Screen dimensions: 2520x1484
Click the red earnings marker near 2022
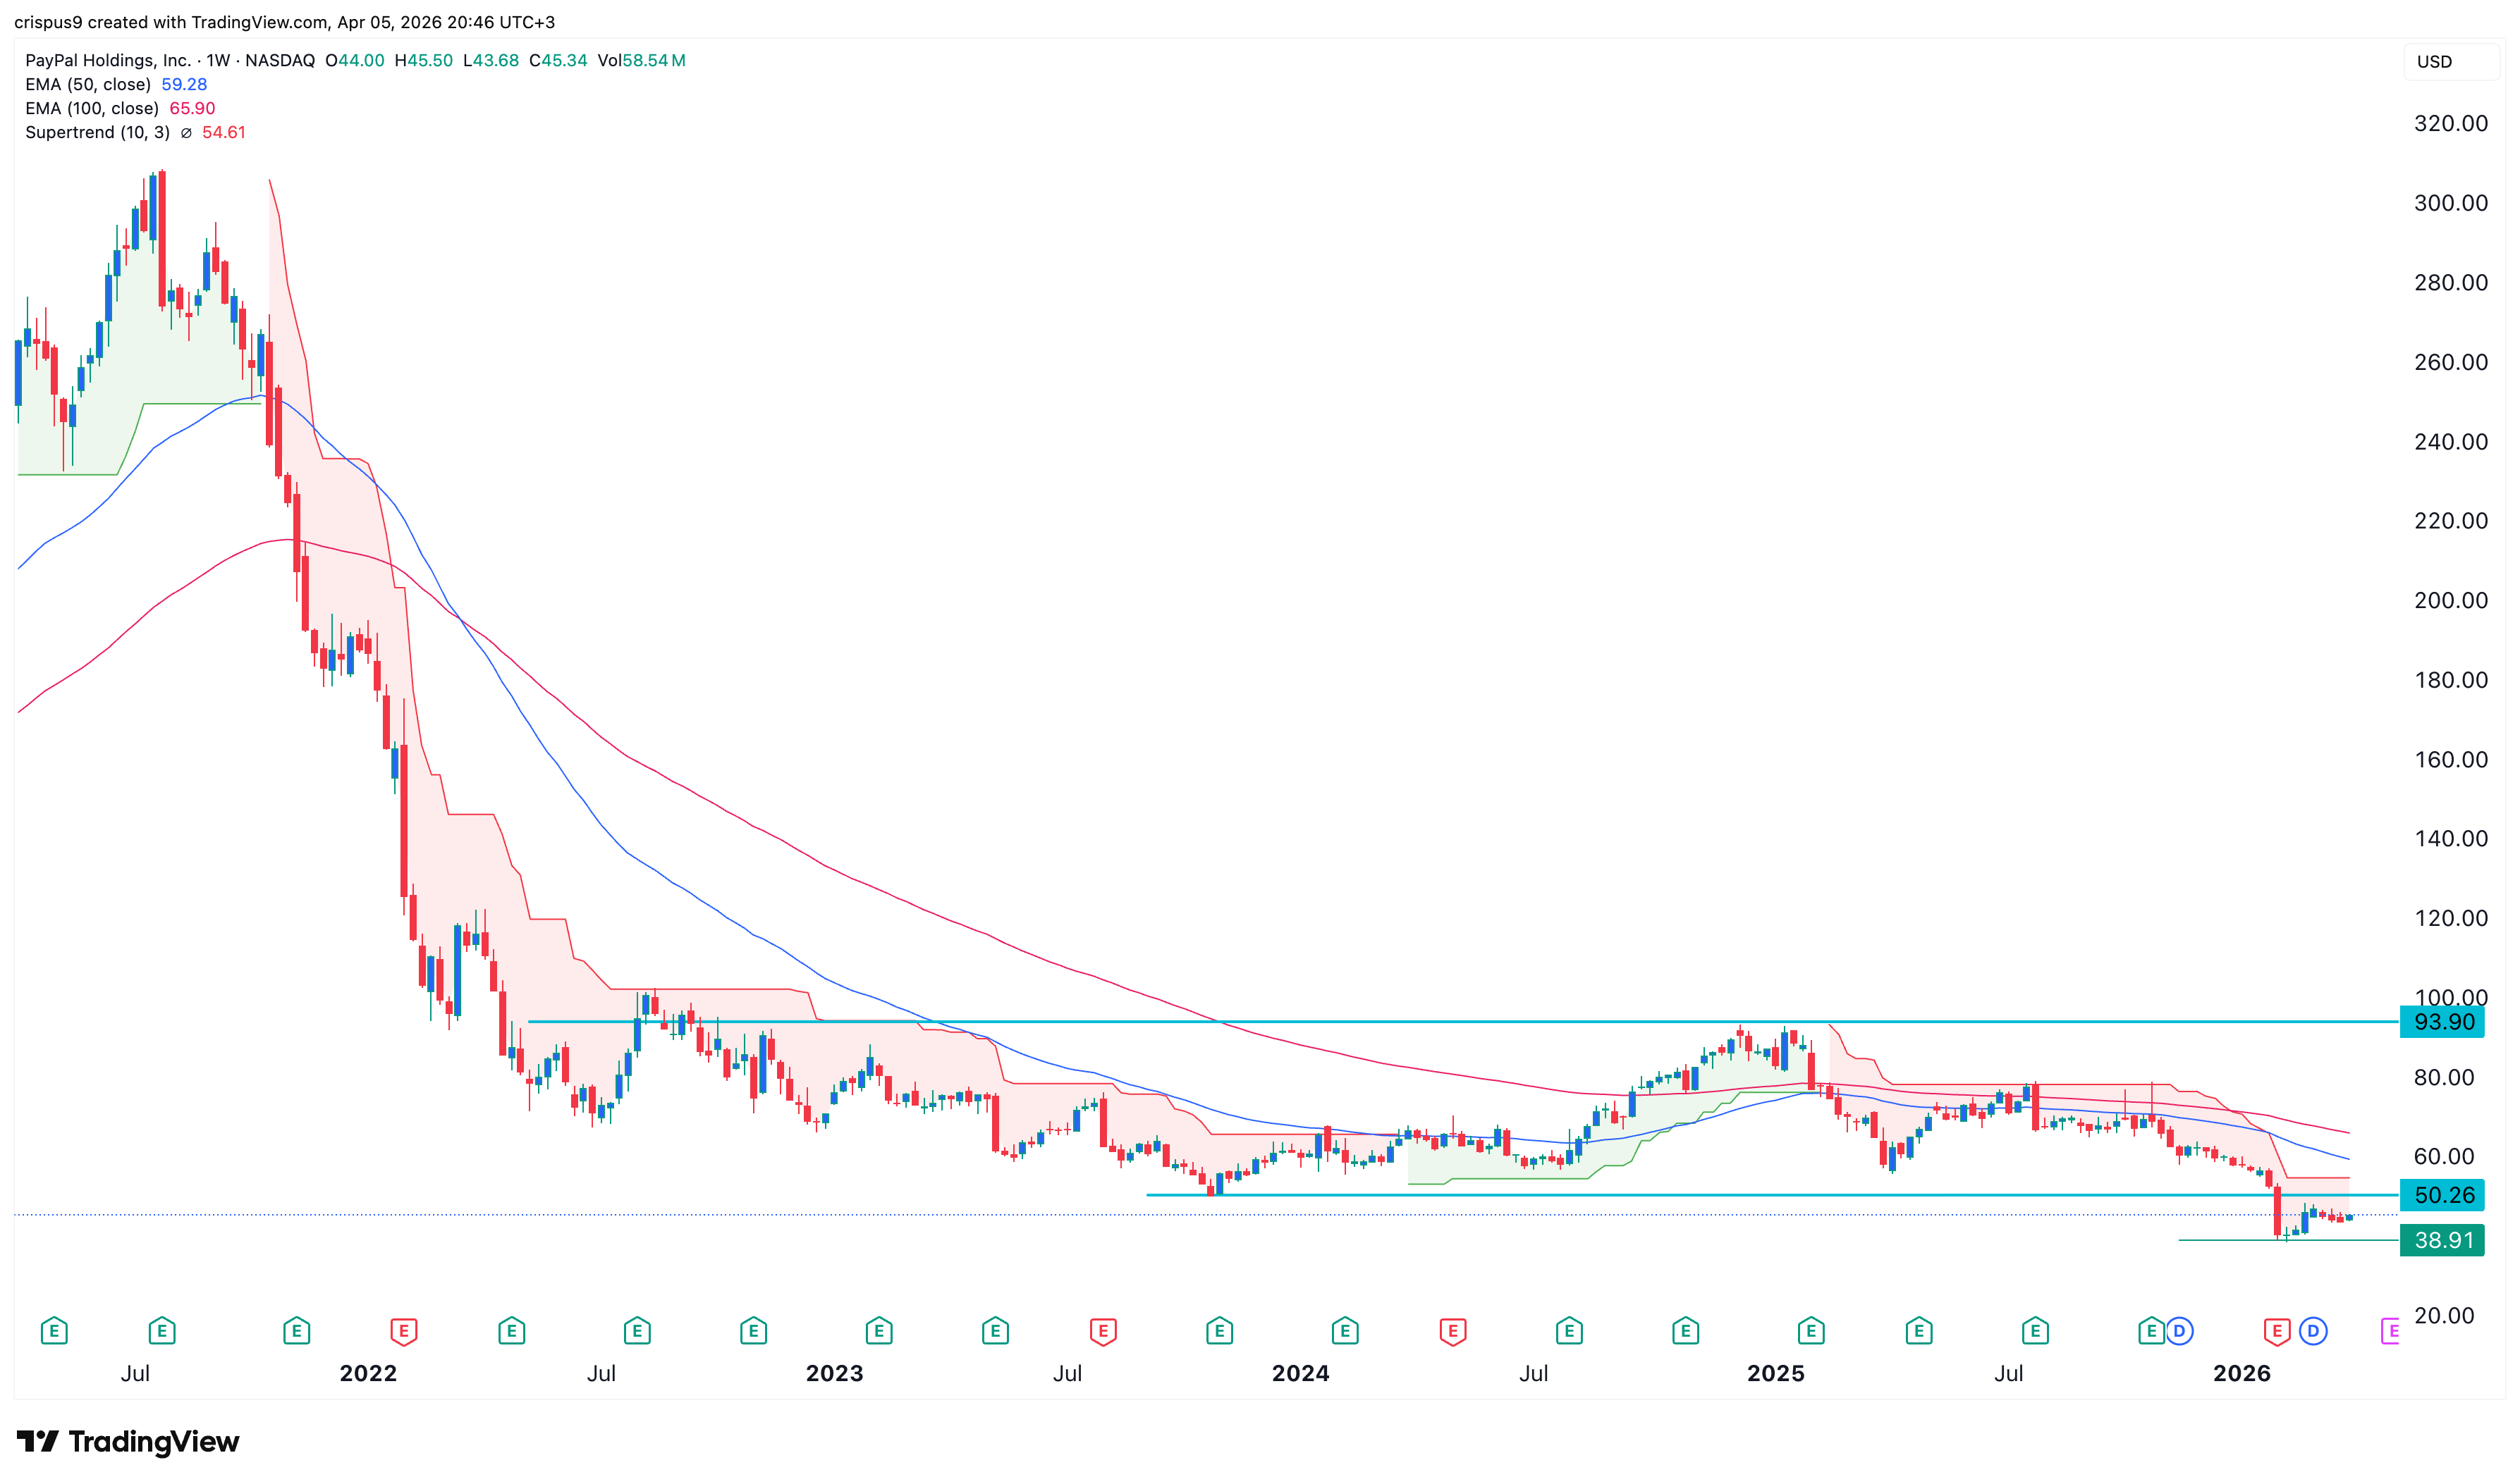click(x=403, y=1331)
